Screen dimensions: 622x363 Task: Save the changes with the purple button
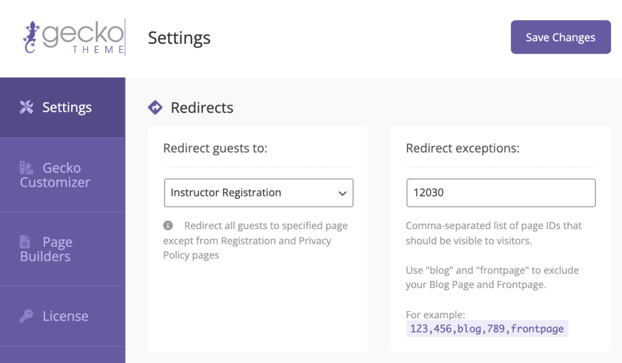(561, 37)
